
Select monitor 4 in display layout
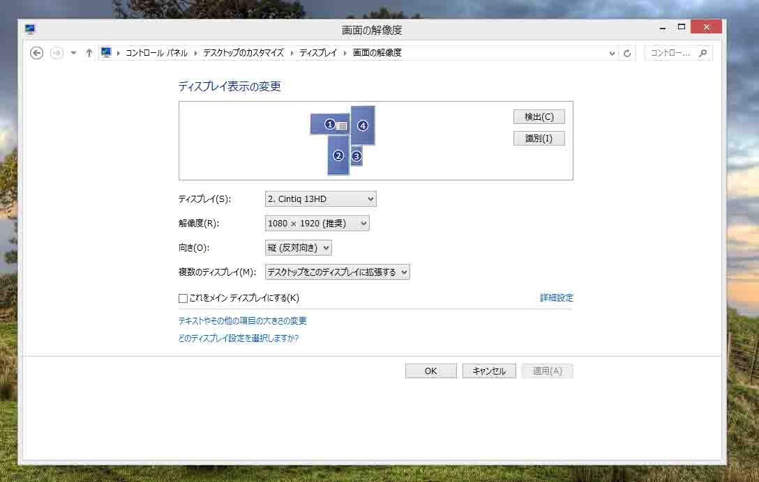point(363,125)
